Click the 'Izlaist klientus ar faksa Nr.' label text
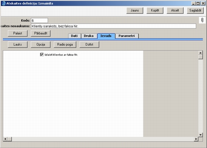Viewport: 207px width, 148px height. pyautogui.click(x=61, y=55)
